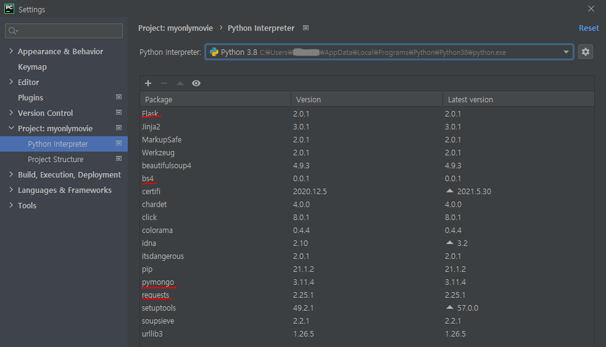This screenshot has width=606, height=347.
Task: Select the pymongo package row
Action: pyautogui.click(x=367, y=282)
